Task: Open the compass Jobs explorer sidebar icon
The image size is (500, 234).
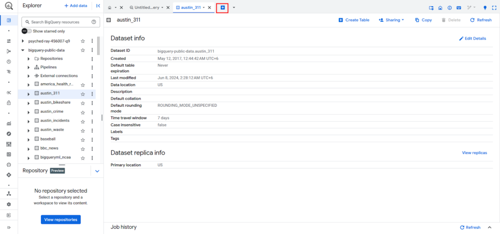Action: pos(9,134)
